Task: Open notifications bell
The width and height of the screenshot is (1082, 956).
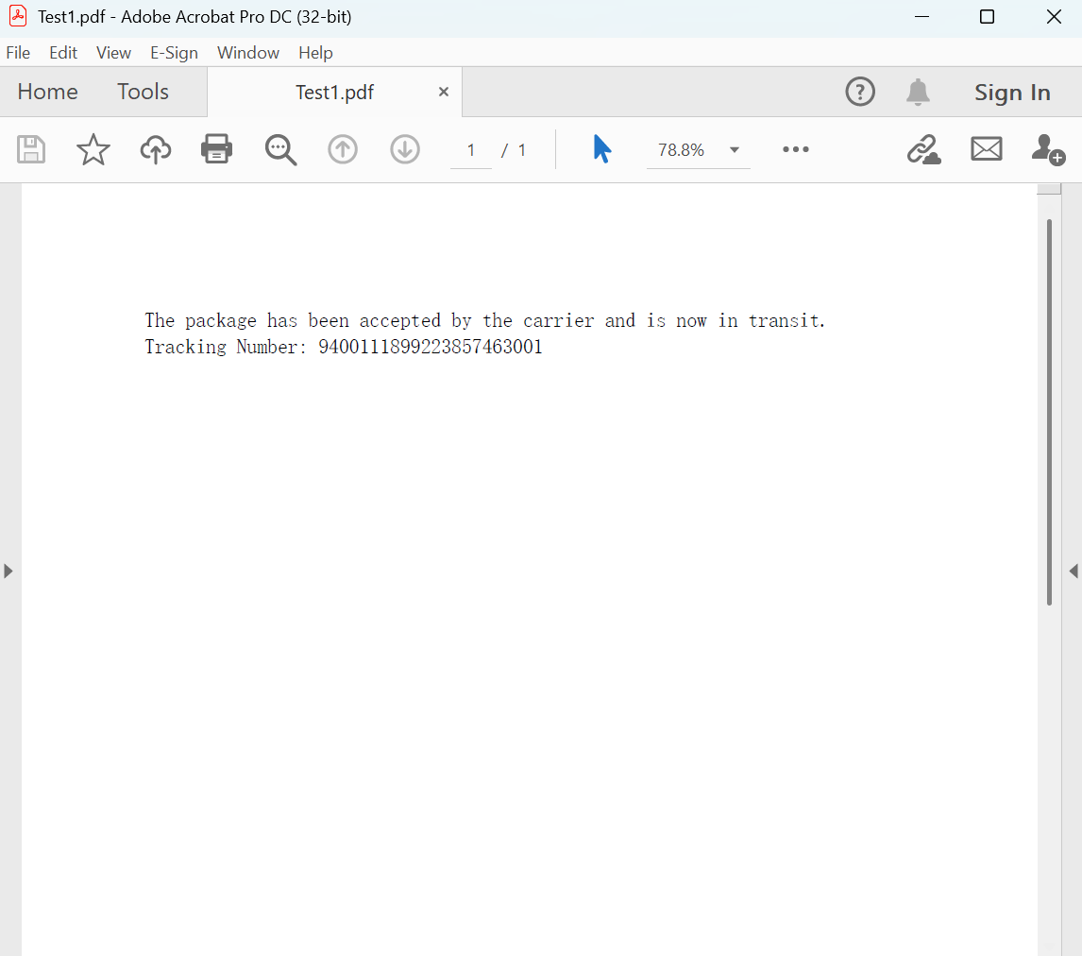Action: point(918,92)
